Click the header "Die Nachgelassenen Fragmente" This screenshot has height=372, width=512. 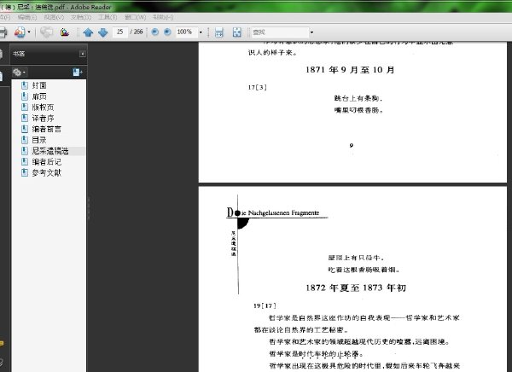pos(273,212)
